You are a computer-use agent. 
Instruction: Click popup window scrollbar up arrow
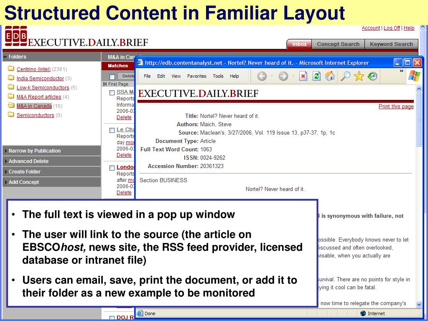point(419,89)
